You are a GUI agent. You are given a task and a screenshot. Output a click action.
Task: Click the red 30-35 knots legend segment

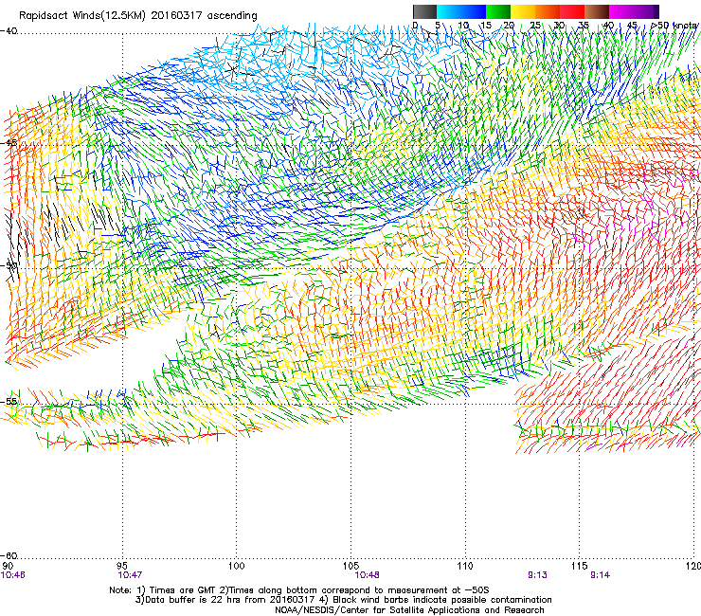tap(572, 11)
